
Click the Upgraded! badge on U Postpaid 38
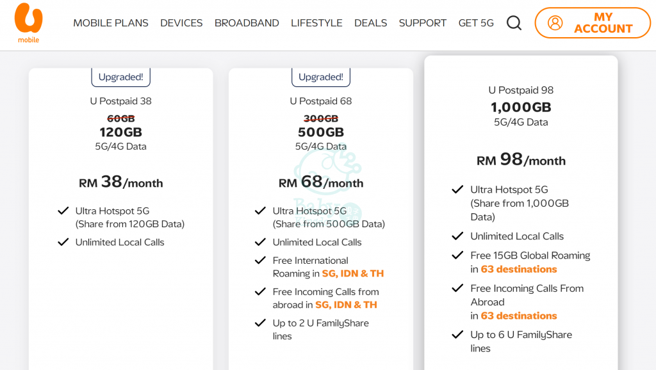tap(121, 77)
